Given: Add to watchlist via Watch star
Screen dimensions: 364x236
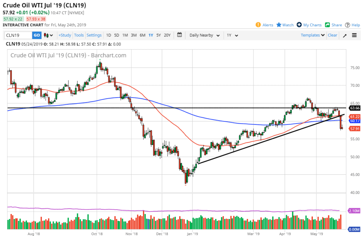Looking at the screenshot, I should tap(279, 25).
